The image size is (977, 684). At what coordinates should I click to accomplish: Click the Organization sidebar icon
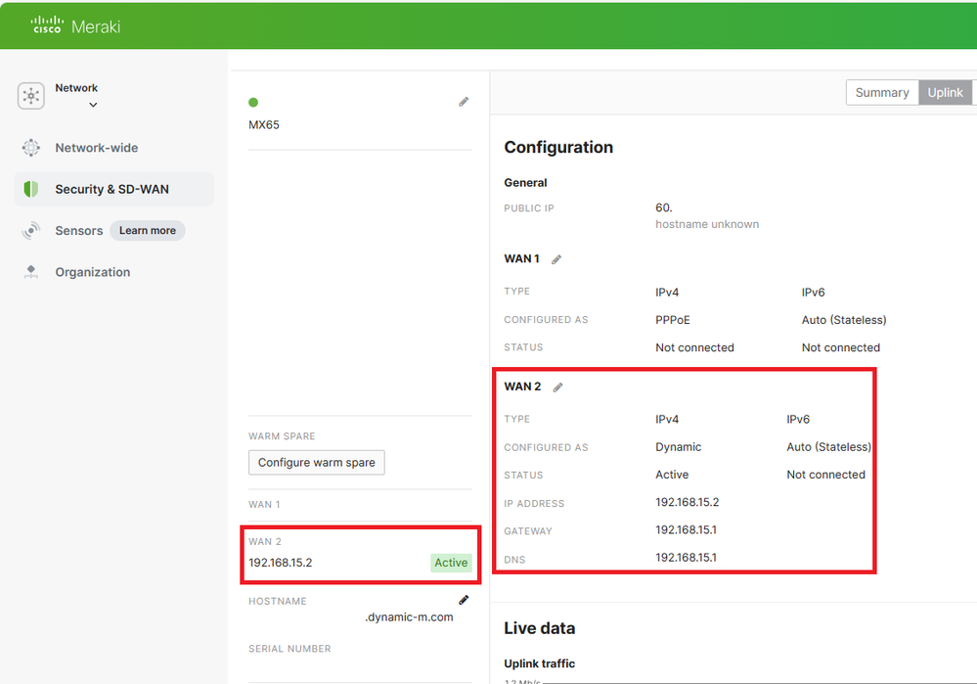pos(30,272)
